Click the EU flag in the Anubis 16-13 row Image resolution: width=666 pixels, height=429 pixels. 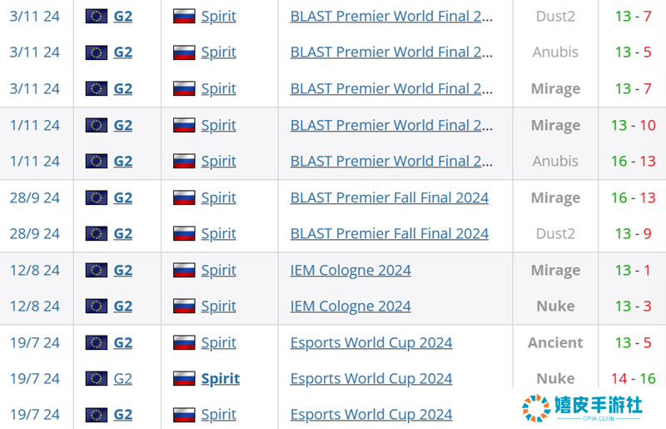[x=97, y=161]
